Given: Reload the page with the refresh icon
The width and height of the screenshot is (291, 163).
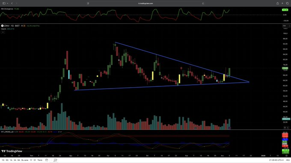Looking at the screenshot, I should [x=203, y=3].
